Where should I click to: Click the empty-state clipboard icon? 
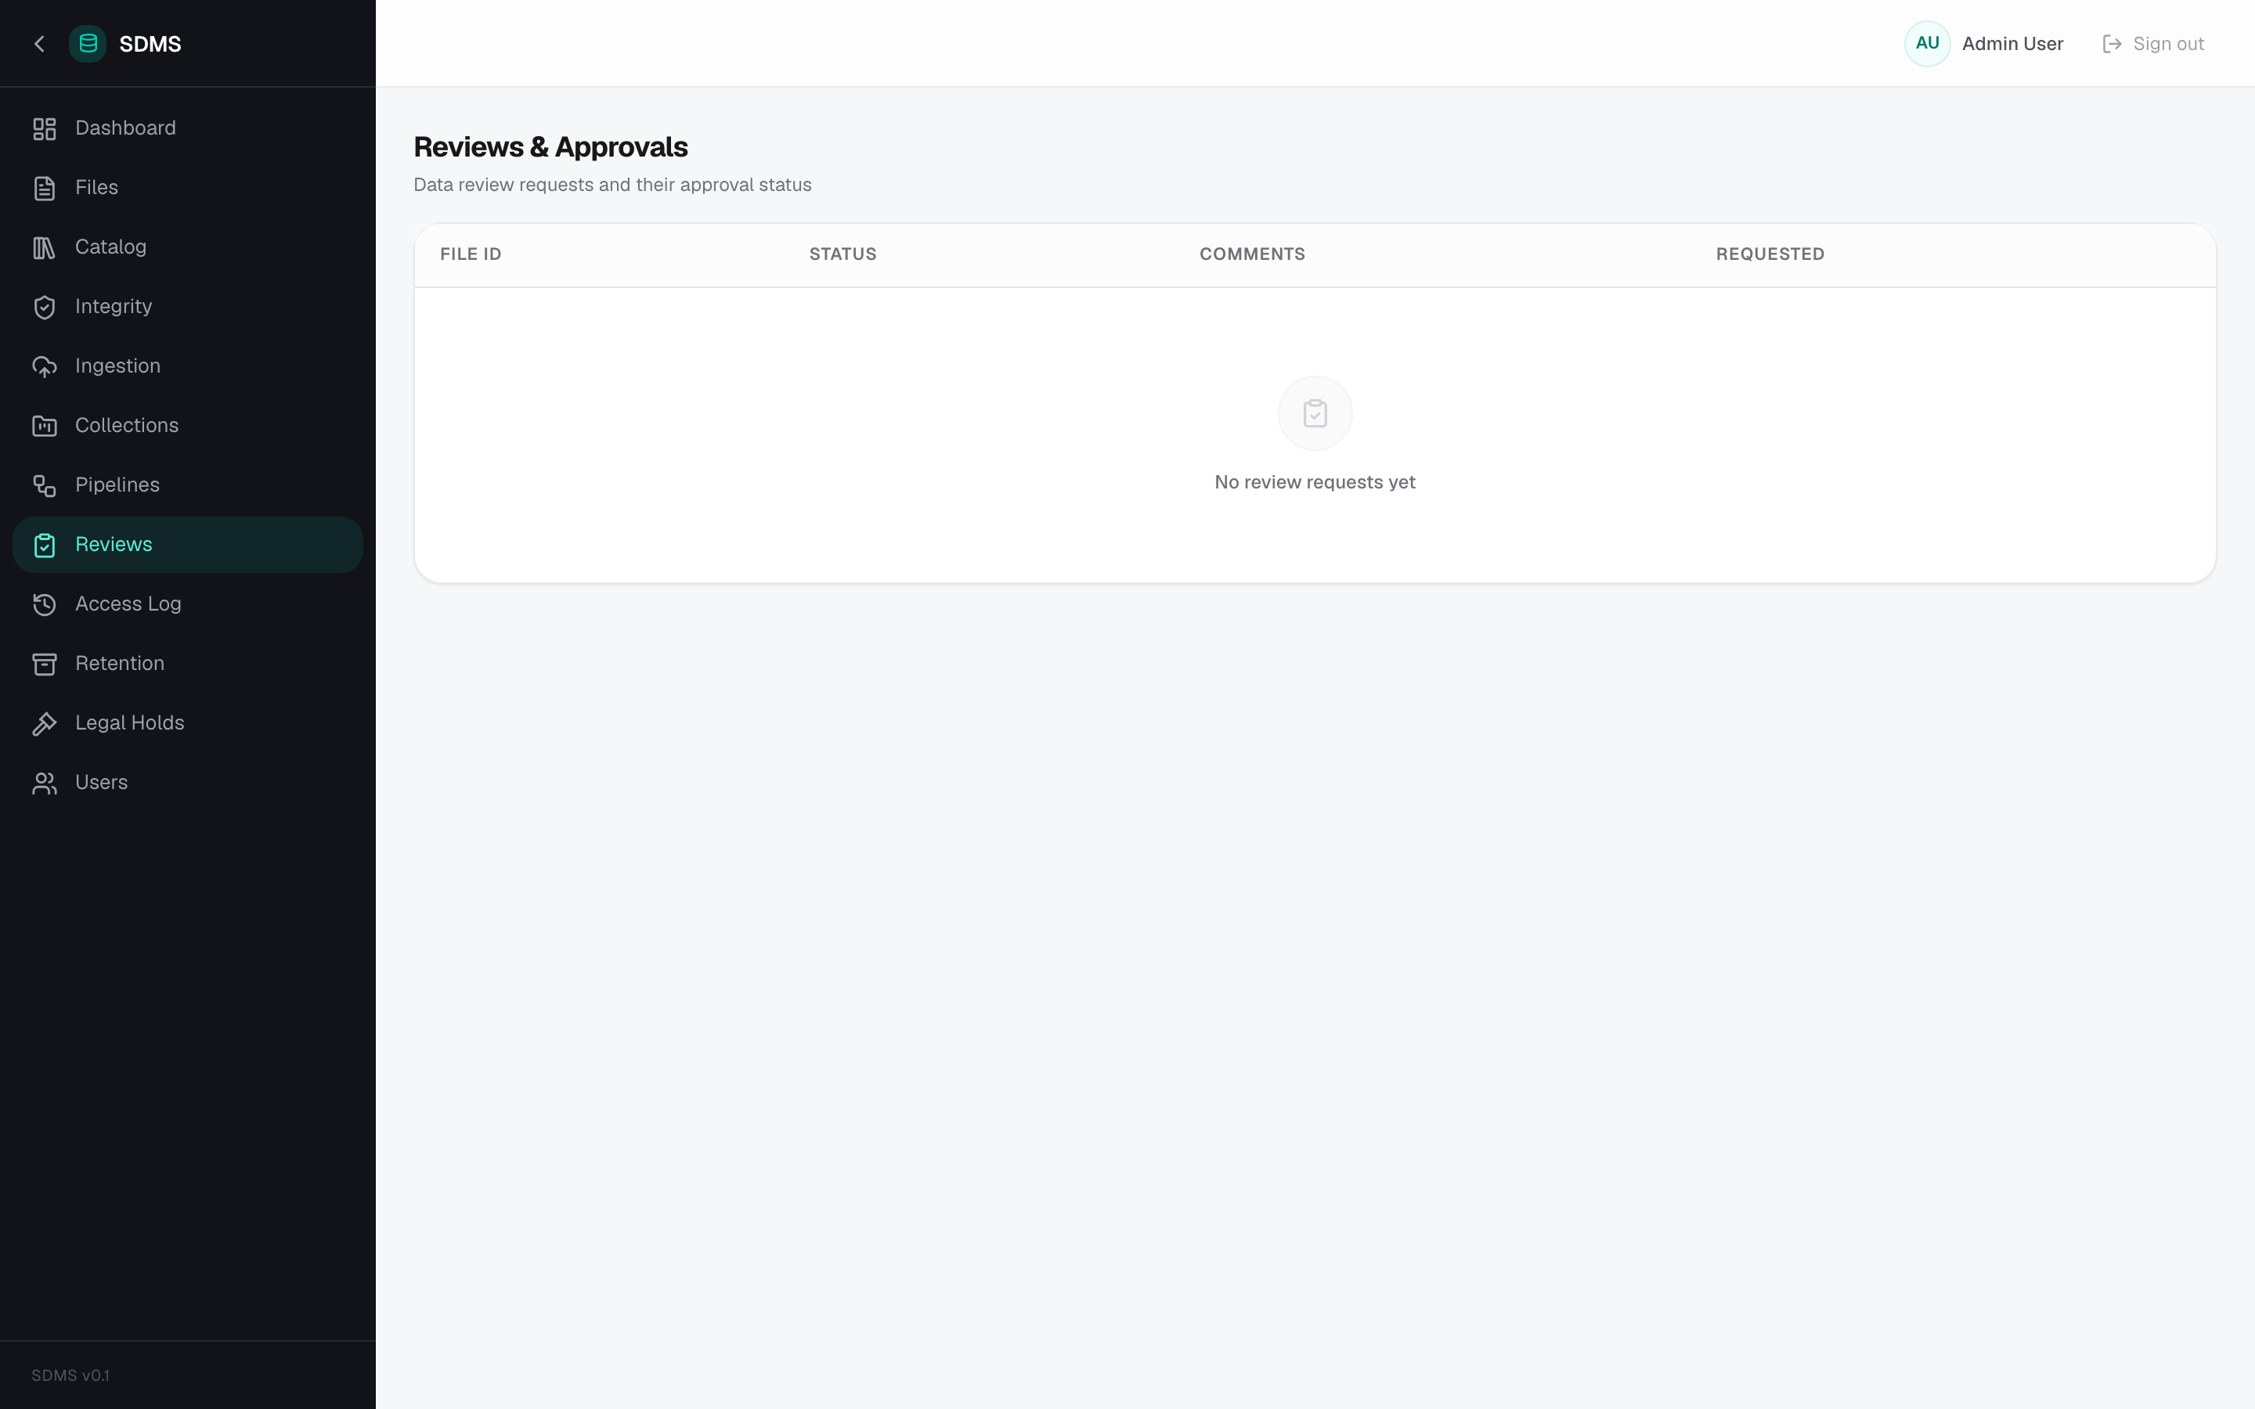[1315, 413]
